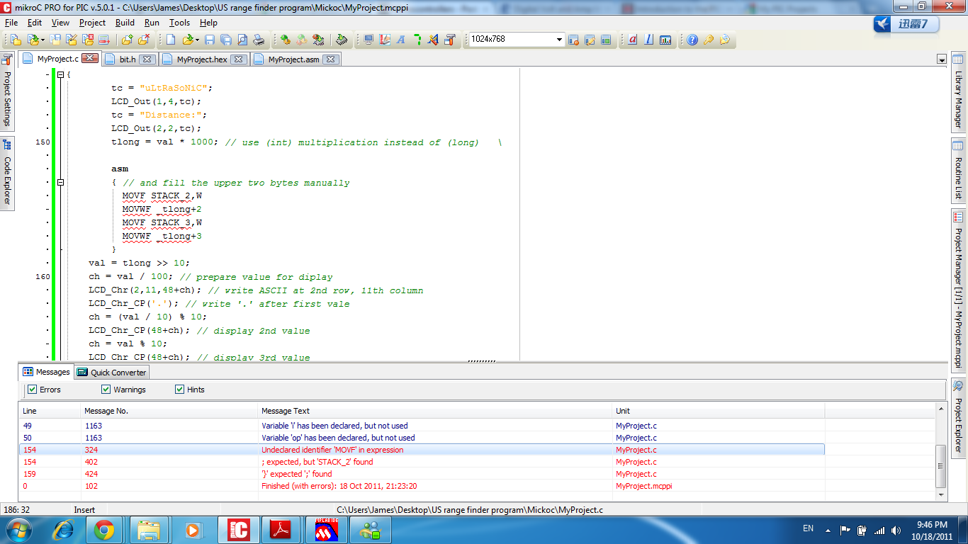
Task: Open the 1024x768 resolution dropdown
Action: tap(559, 40)
